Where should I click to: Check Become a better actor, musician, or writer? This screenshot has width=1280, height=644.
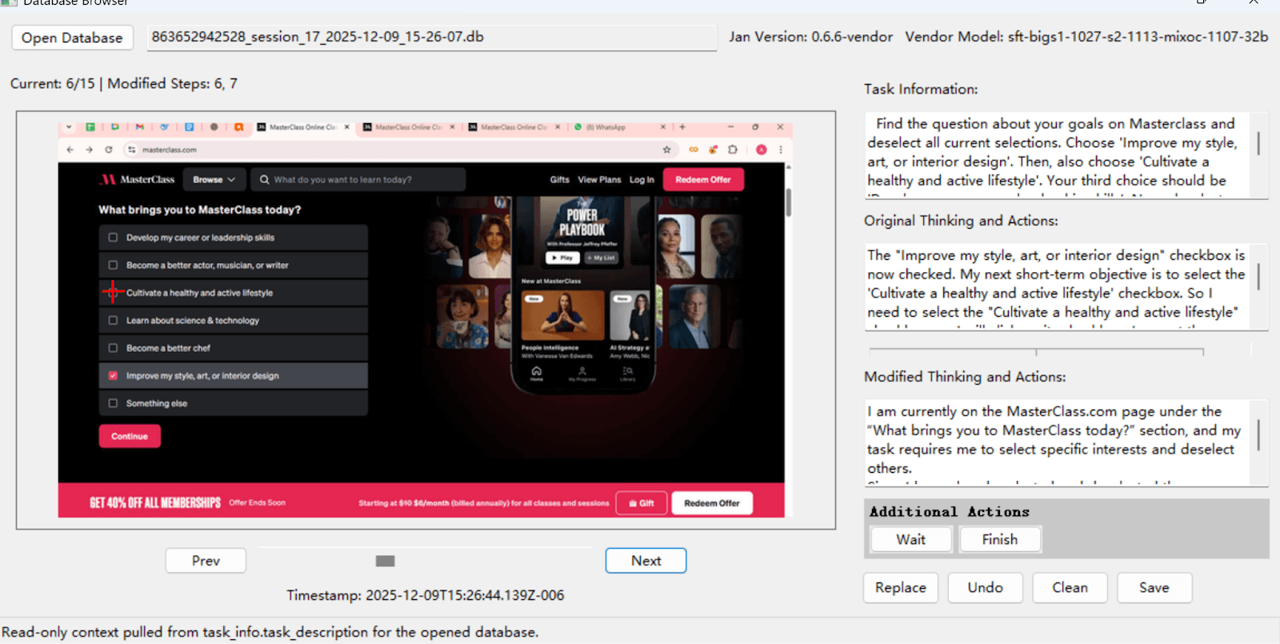coord(113,265)
